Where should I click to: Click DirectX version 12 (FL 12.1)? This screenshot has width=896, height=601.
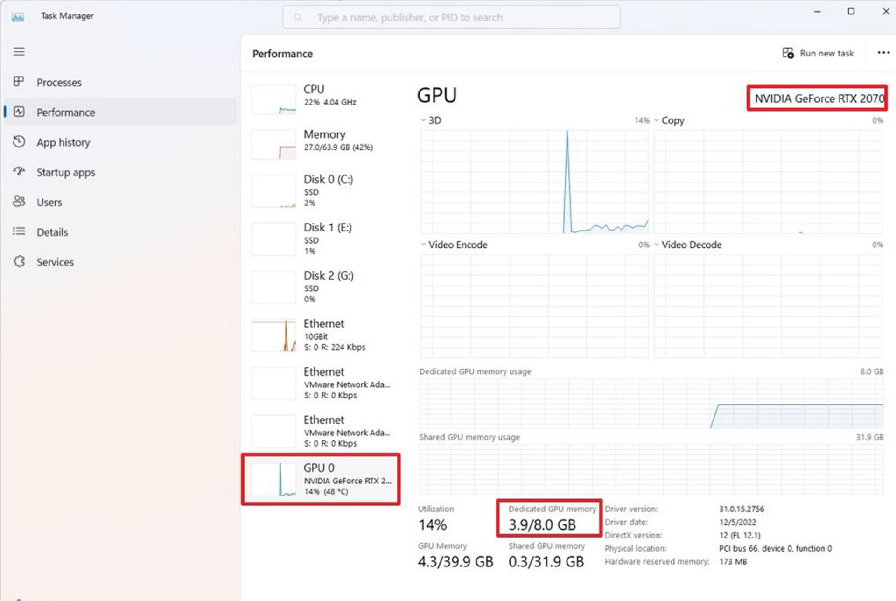point(740,535)
